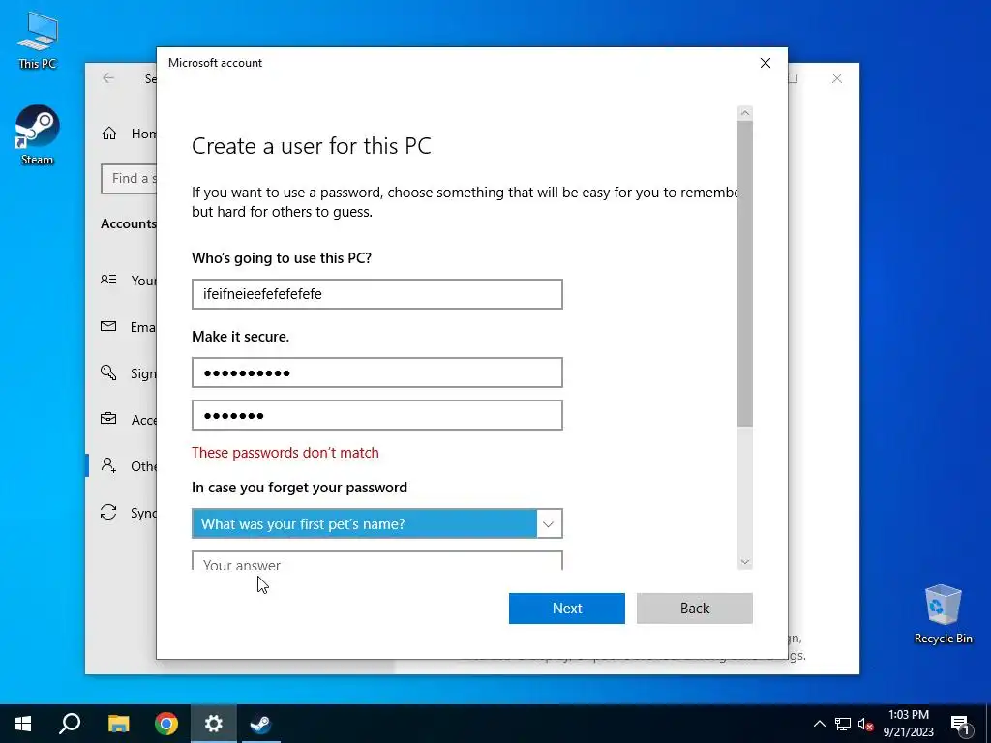The height and width of the screenshot is (743, 991).
Task: Click scroll down arrow in dialog
Action: coord(745,562)
